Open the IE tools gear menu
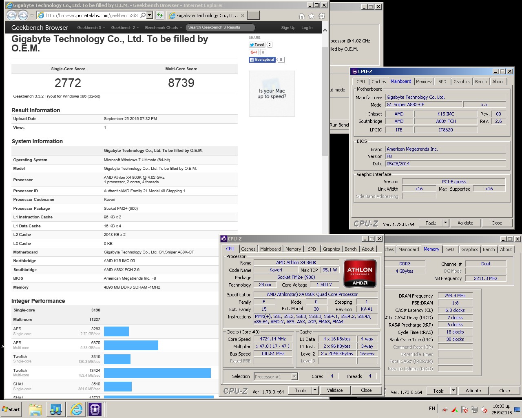 point(322,16)
